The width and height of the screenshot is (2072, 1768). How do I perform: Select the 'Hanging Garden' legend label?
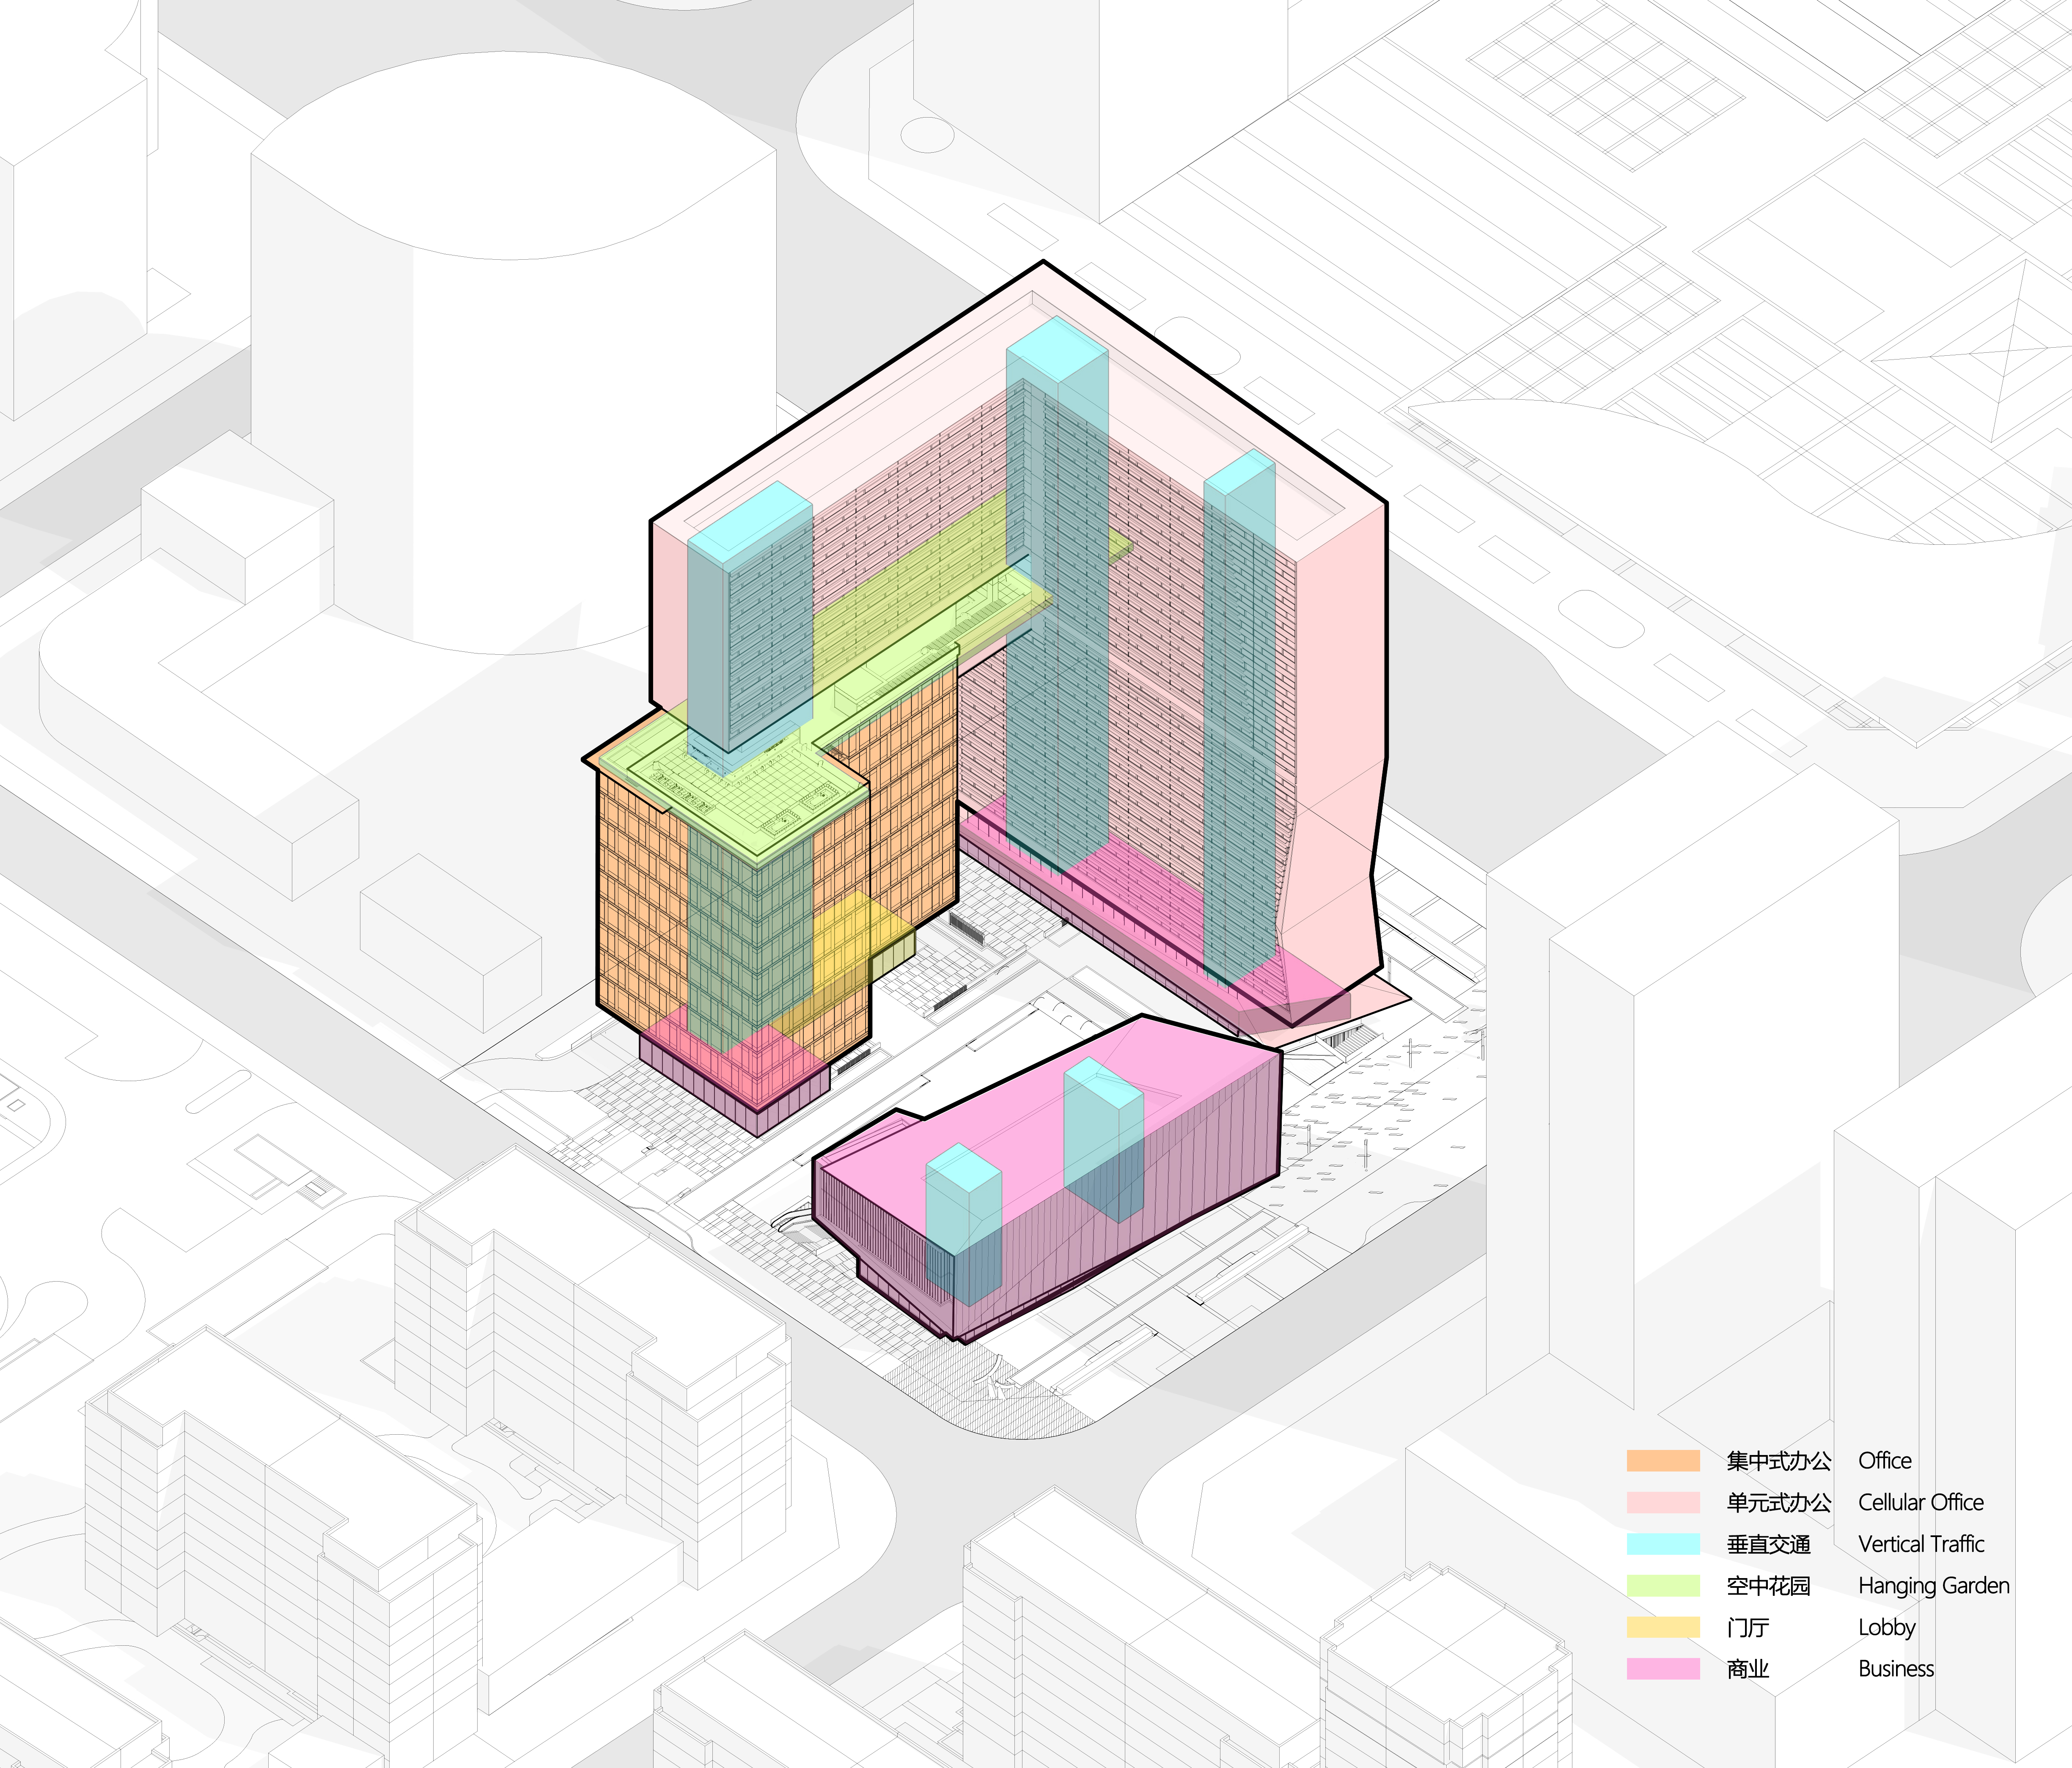(1934, 1586)
